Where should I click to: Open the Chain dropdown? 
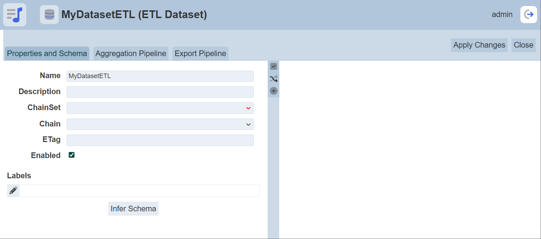pos(160,124)
